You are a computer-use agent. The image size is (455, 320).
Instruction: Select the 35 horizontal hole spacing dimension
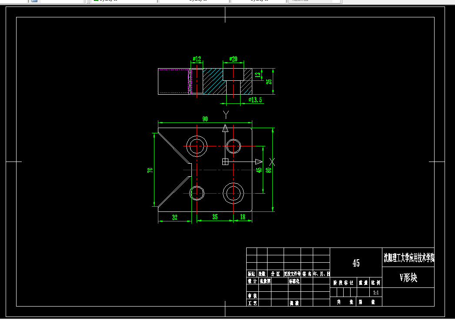click(x=215, y=217)
